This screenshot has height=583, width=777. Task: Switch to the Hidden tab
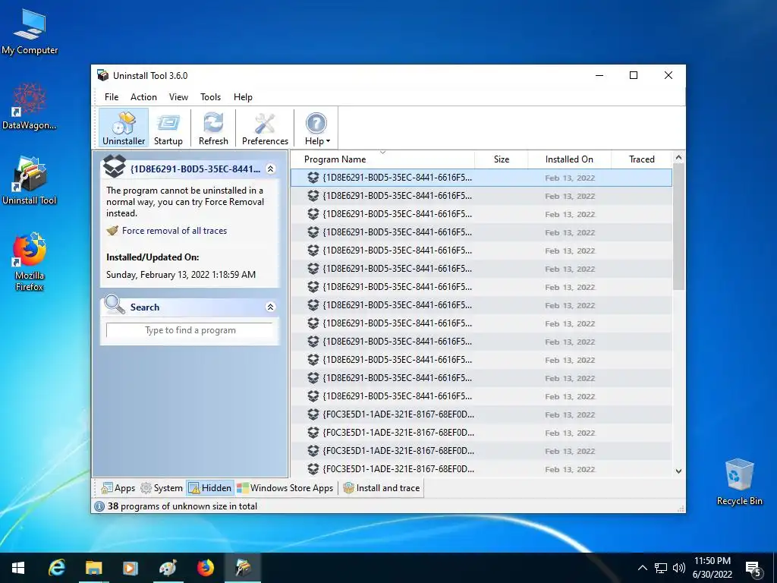[210, 488]
